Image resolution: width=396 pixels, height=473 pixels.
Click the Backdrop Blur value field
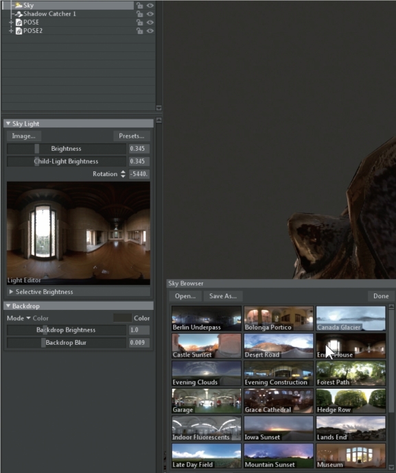[139, 343]
